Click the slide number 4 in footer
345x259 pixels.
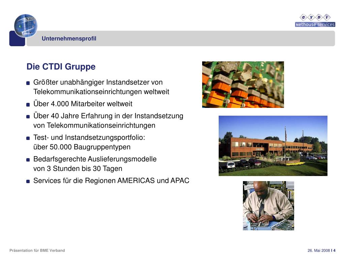pyautogui.click(x=335, y=251)
